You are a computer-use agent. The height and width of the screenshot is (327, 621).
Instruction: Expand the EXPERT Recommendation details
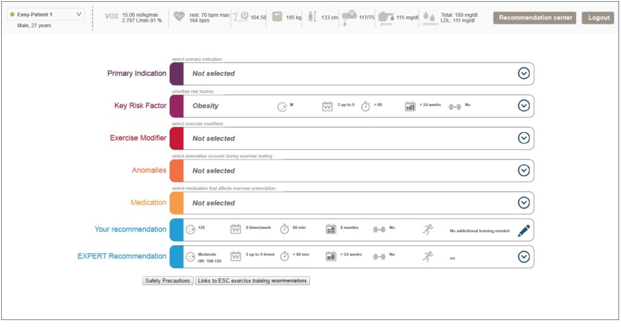click(524, 257)
